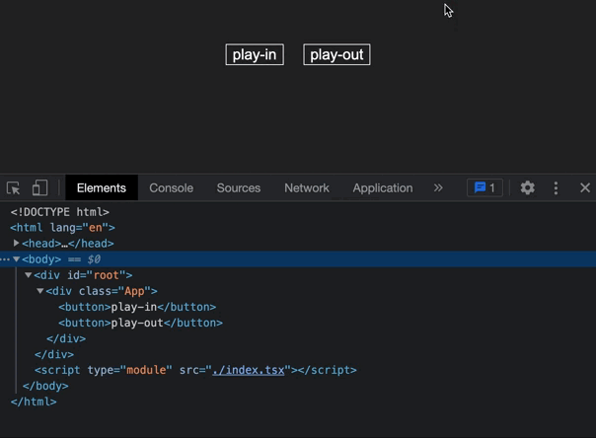Select the html lang en node
This screenshot has height=438, width=596.
pyautogui.click(x=63, y=228)
